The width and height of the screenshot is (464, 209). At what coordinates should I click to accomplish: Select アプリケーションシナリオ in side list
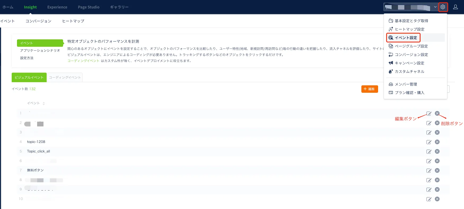click(x=40, y=50)
